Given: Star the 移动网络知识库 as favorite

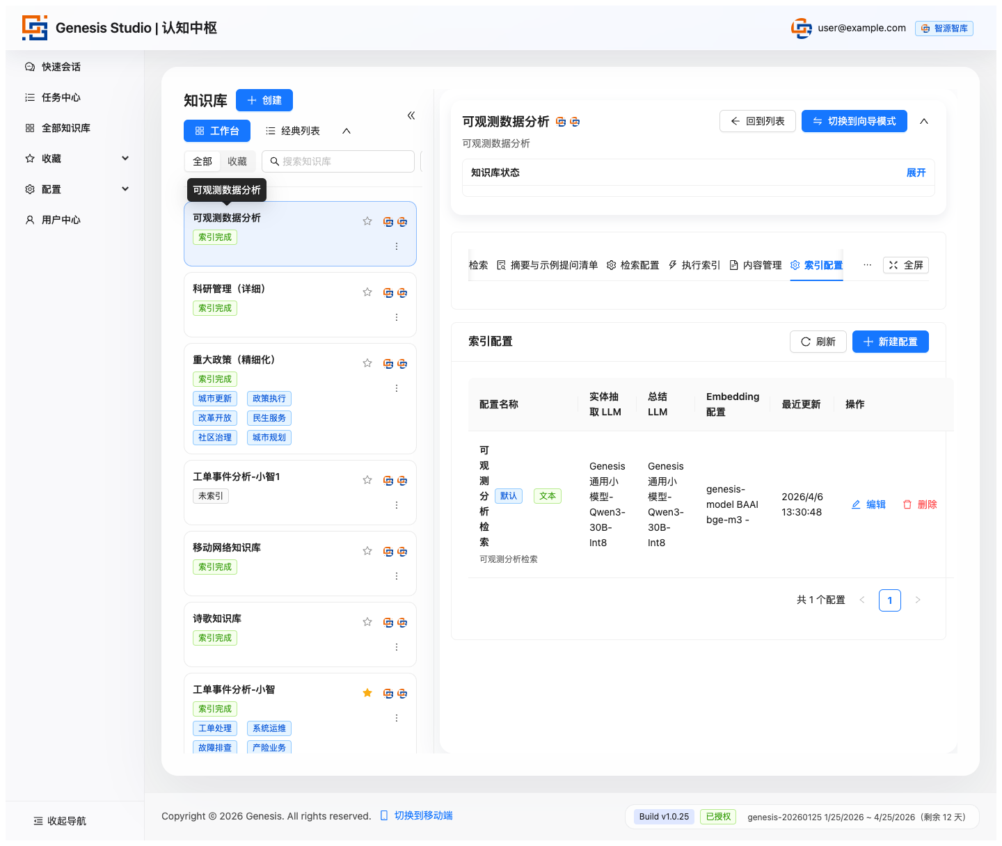Looking at the screenshot, I should coord(367,551).
